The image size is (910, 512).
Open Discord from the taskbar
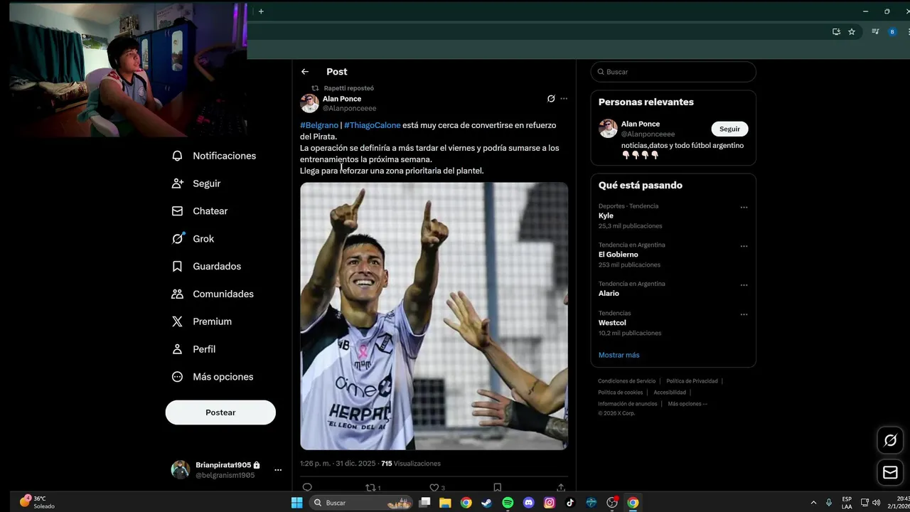(528, 503)
